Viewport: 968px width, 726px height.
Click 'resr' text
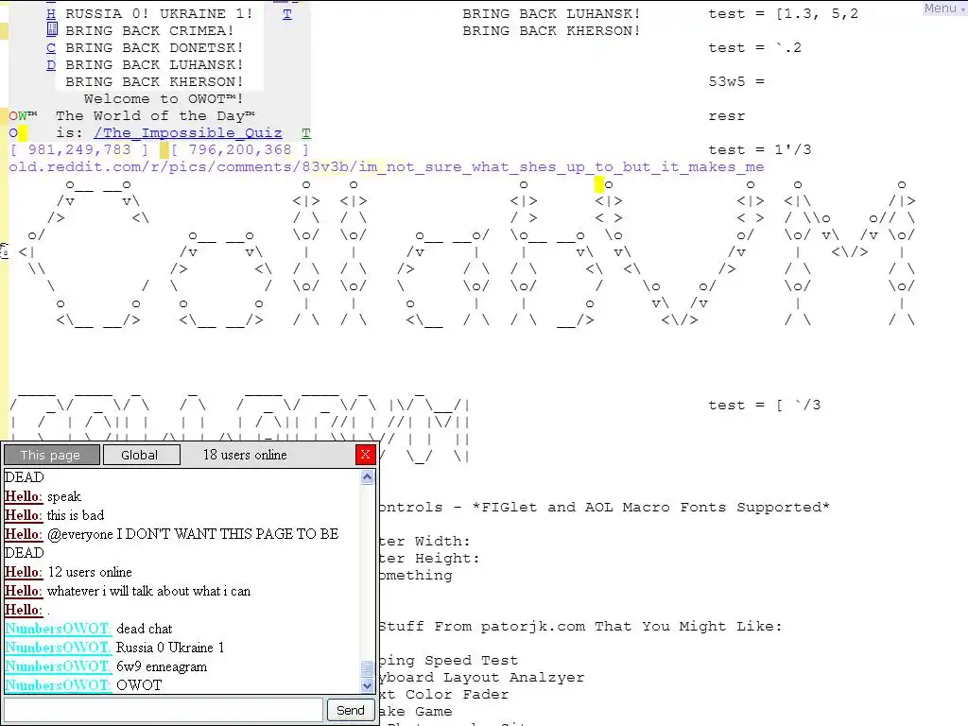coord(727,116)
